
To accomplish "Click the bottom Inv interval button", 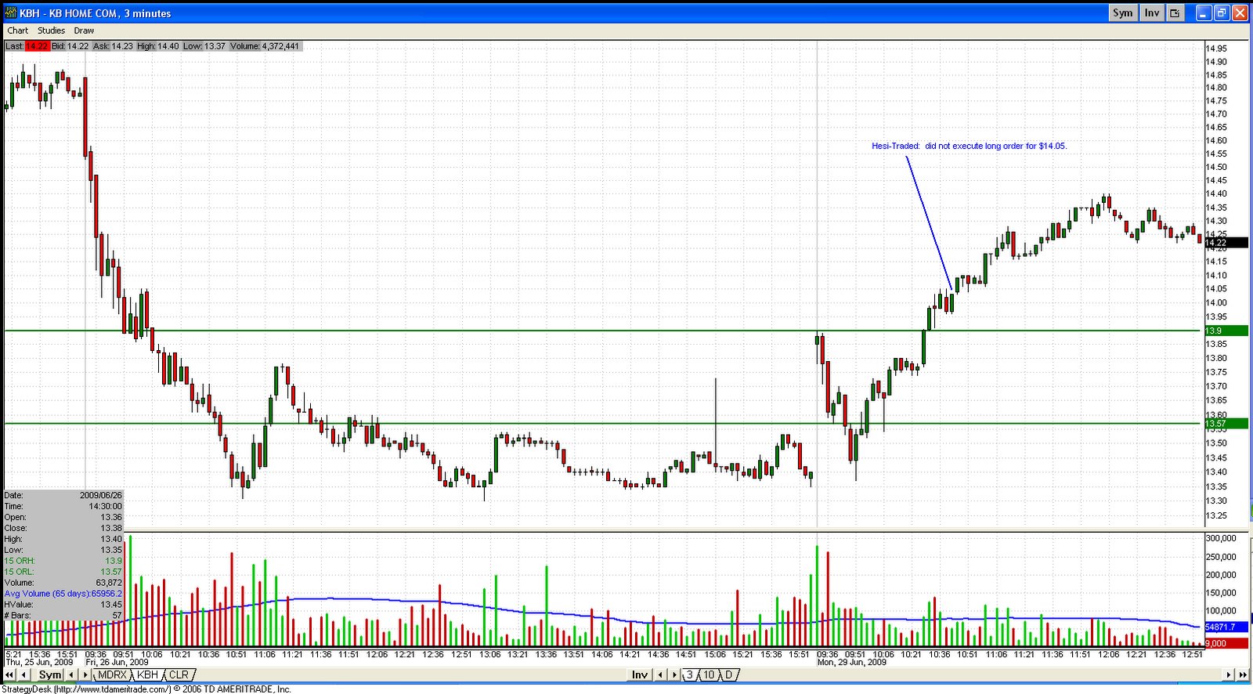I will tap(640, 674).
